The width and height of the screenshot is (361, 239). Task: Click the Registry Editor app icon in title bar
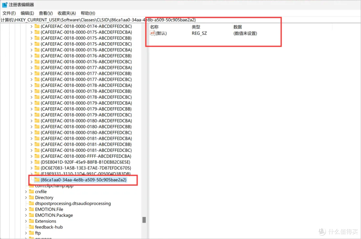(5, 5)
